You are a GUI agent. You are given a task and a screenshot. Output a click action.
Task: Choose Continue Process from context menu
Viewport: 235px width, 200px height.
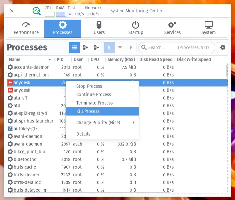[102, 94]
